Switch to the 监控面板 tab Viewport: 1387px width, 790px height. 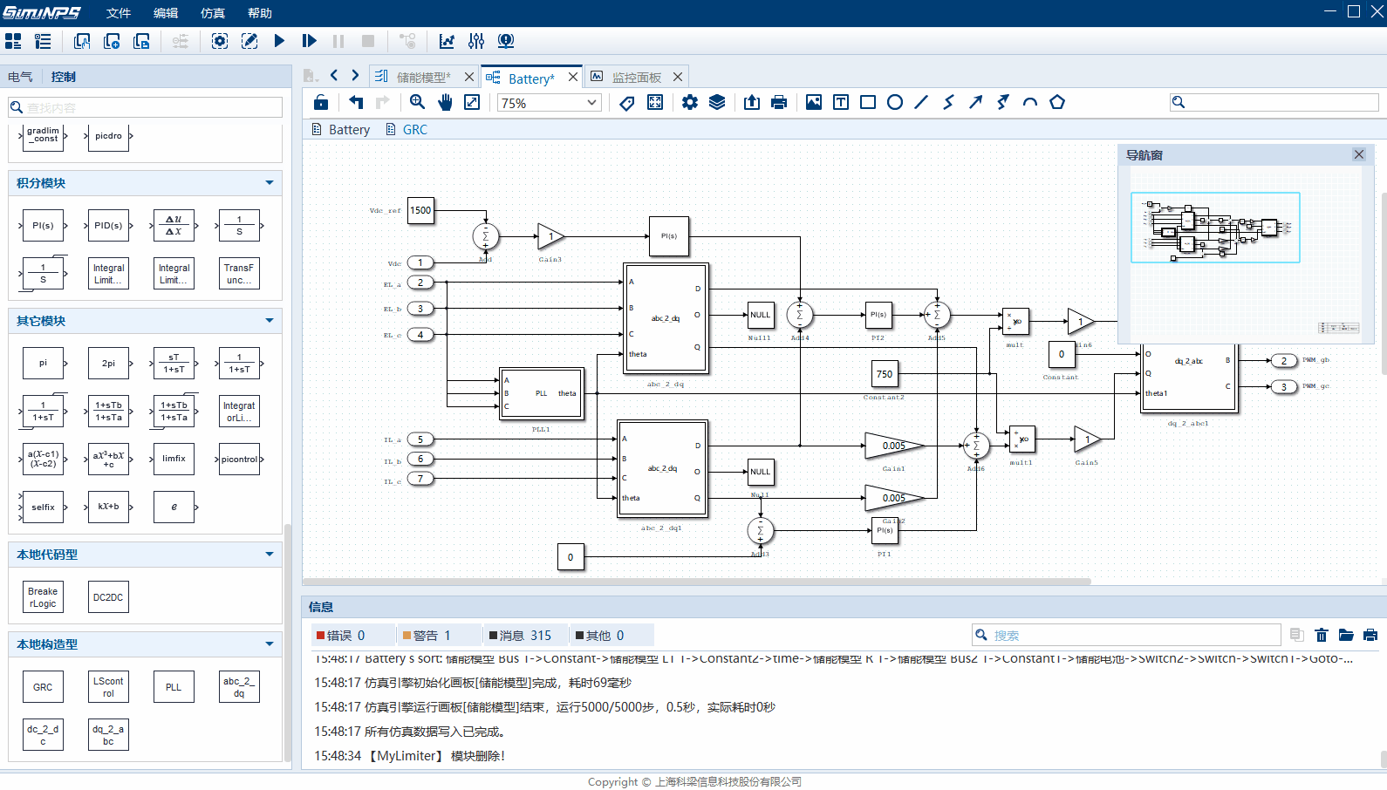pos(636,78)
